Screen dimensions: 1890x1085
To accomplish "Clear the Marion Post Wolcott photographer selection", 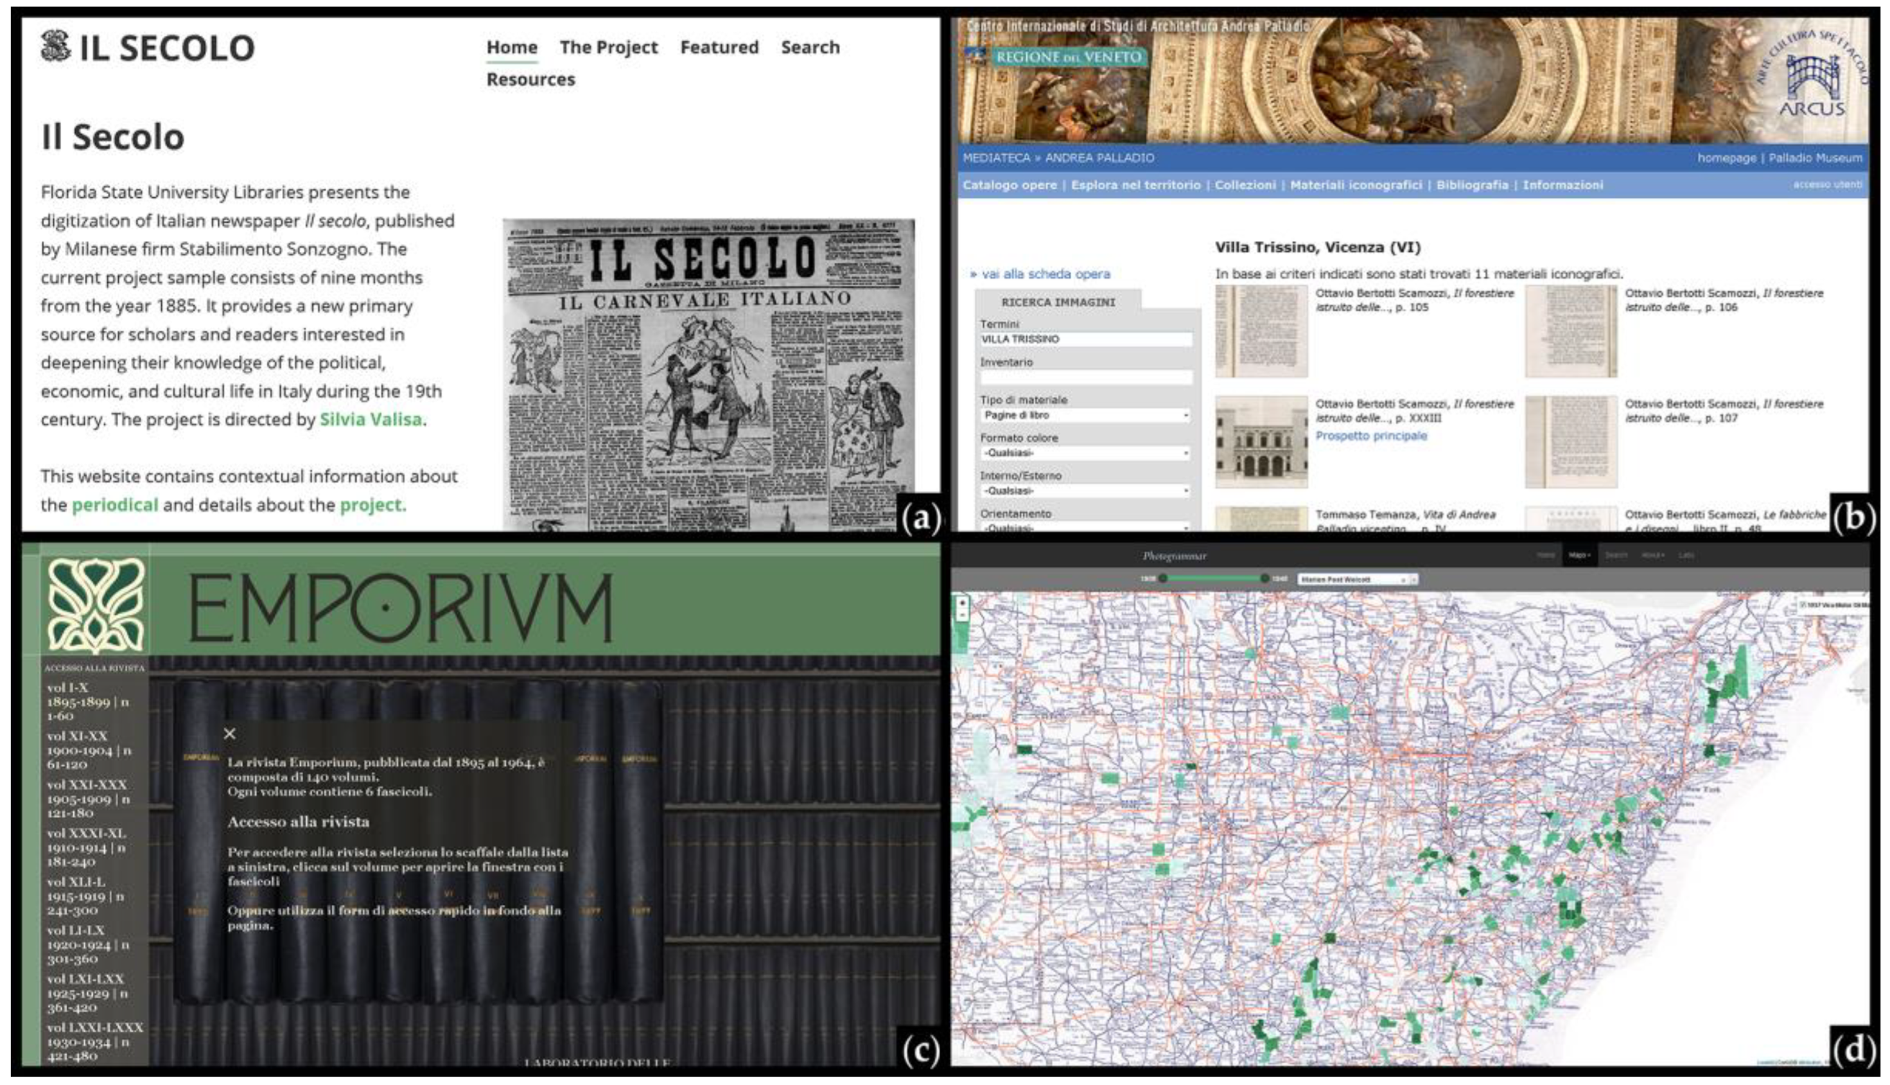I will [x=1403, y=580].
